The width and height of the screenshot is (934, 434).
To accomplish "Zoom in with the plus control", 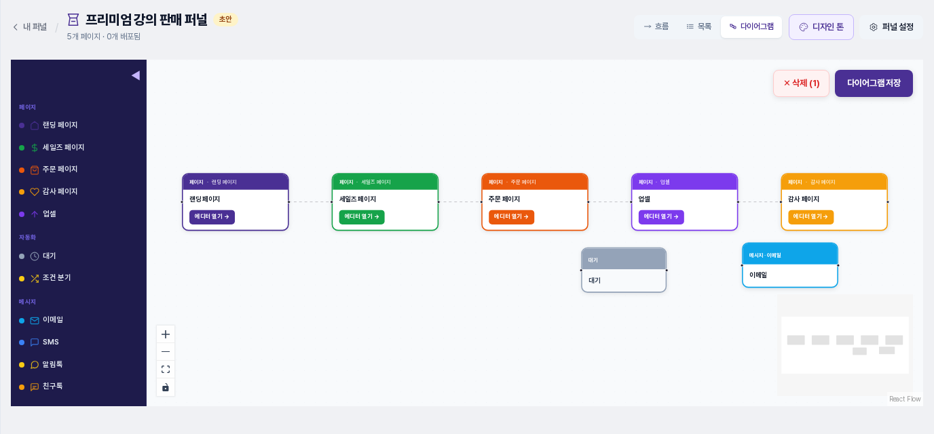I will 166,334.
